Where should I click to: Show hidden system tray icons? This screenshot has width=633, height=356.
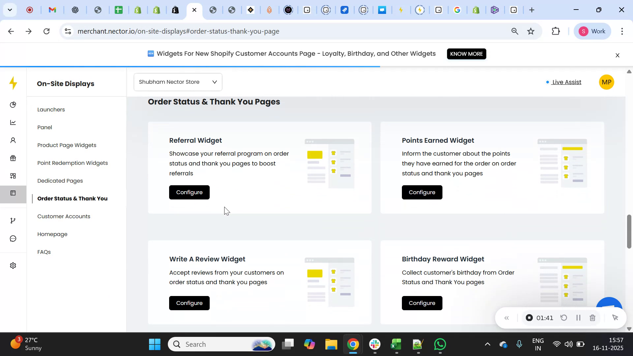(x=487, y=344)
